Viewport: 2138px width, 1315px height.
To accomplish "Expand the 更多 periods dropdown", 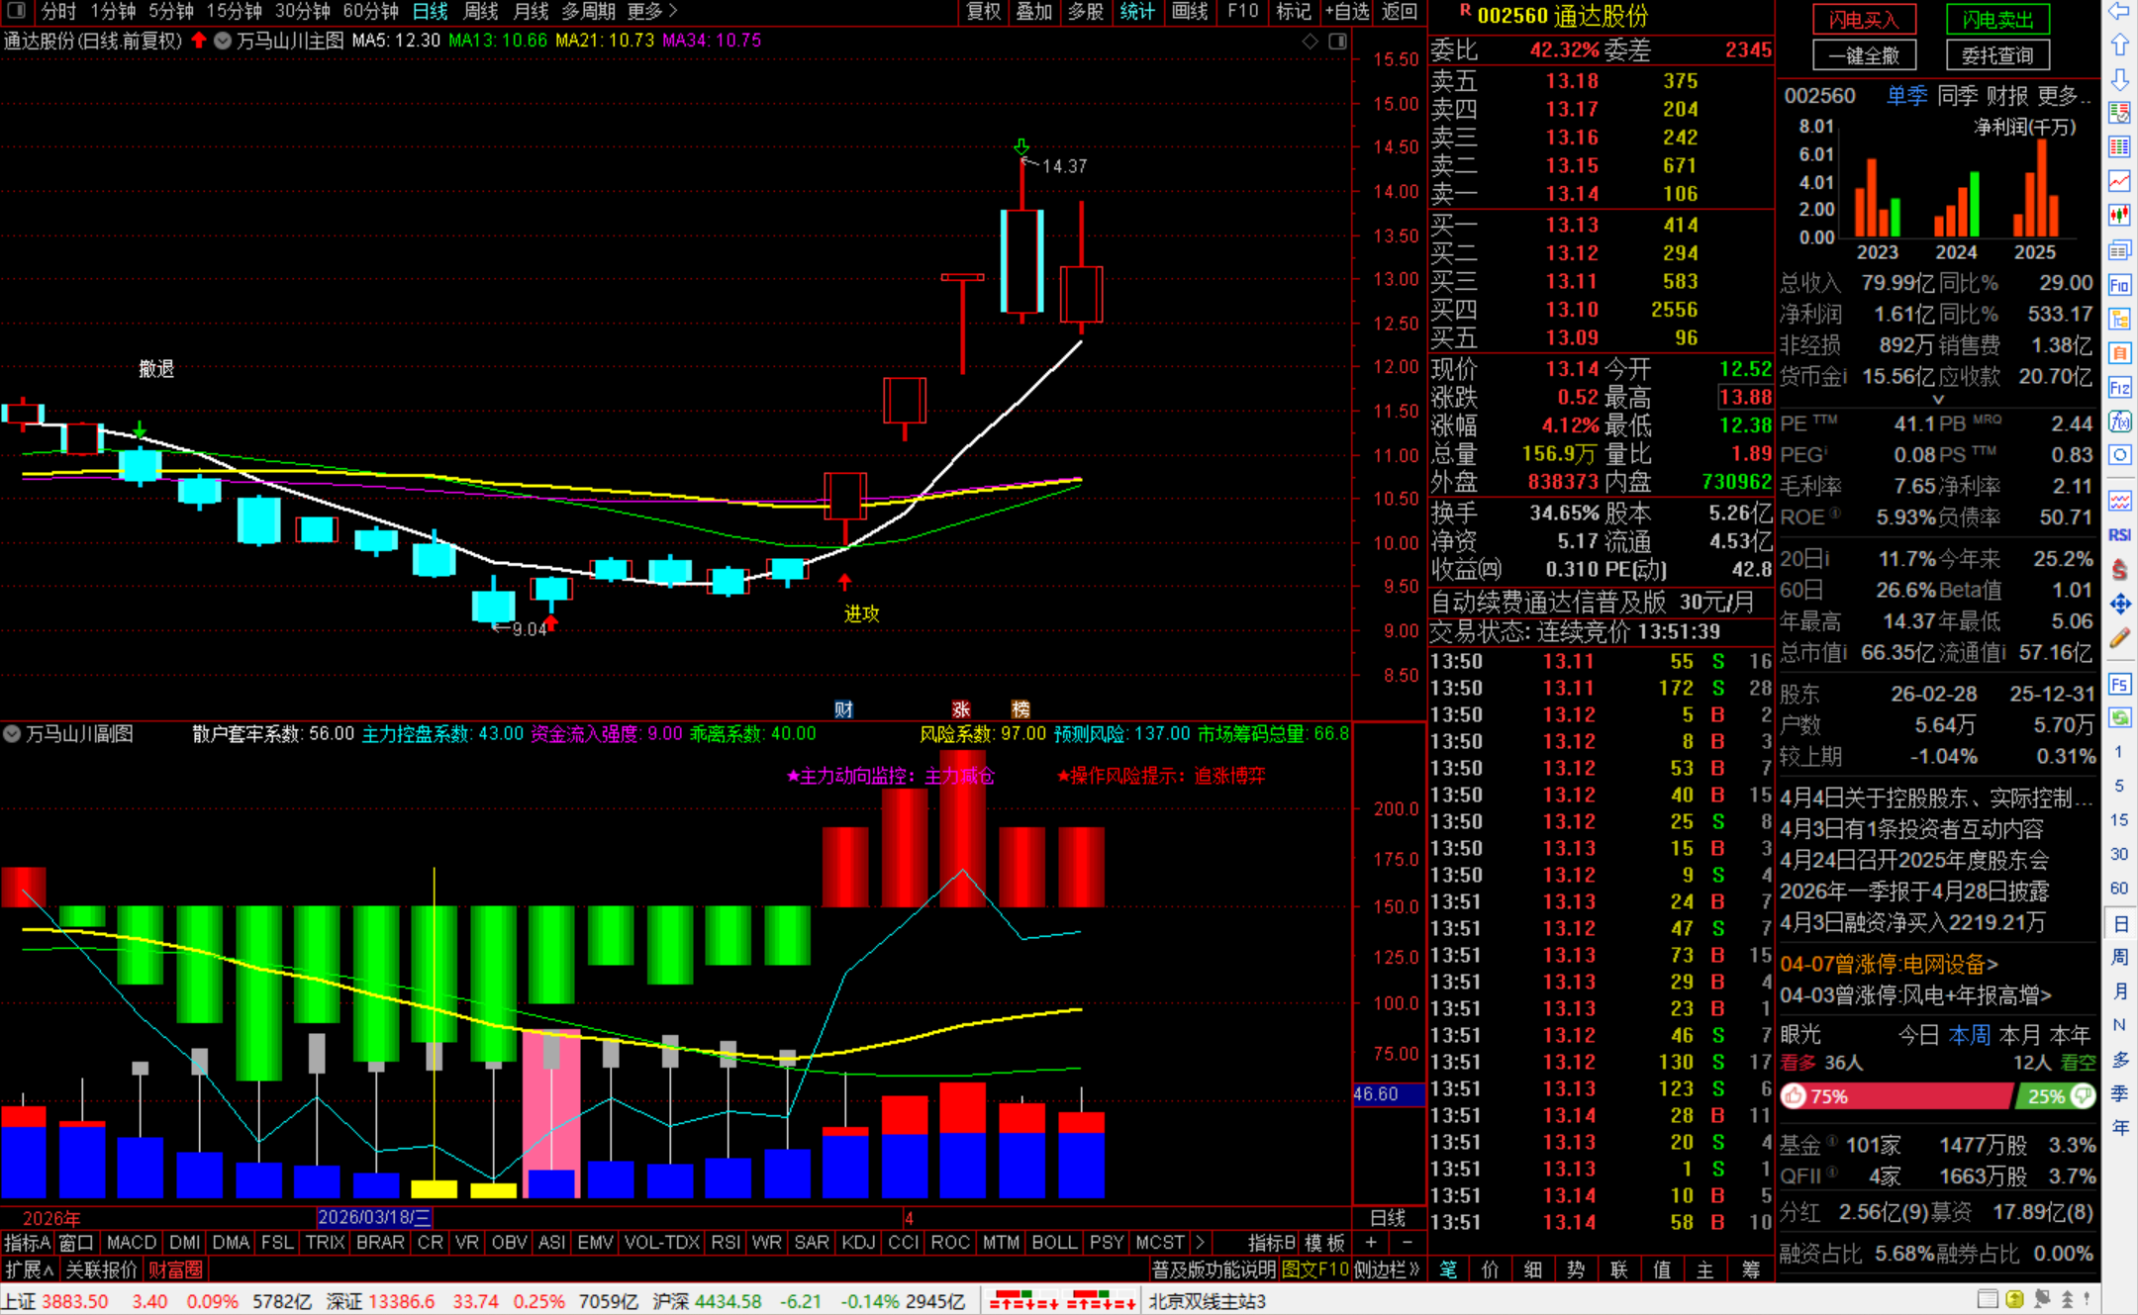I will [651, 11].
